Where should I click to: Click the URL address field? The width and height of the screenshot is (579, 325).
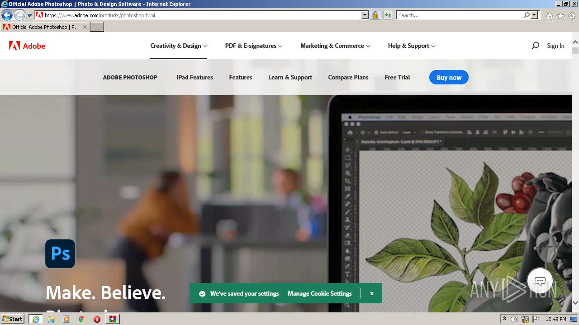pos(203,15)
